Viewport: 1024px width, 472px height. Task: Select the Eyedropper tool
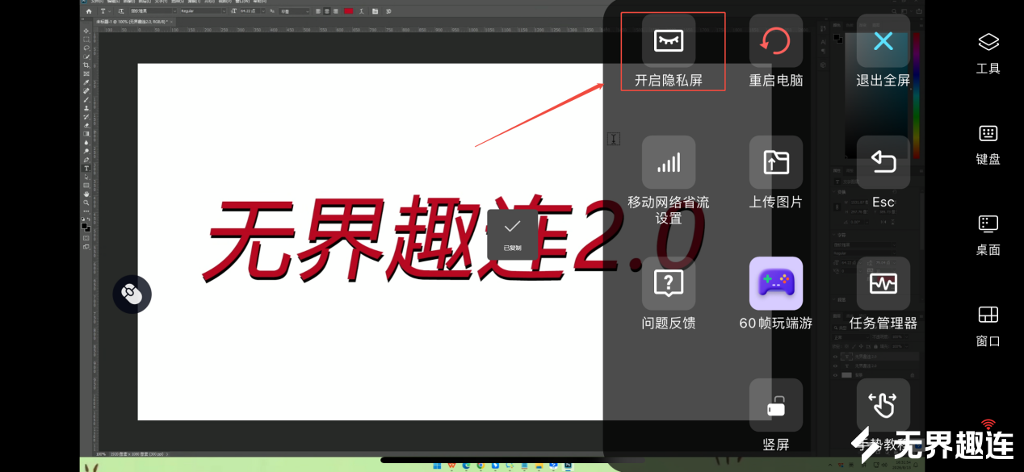pyautogui.click(x=86, y=81)
